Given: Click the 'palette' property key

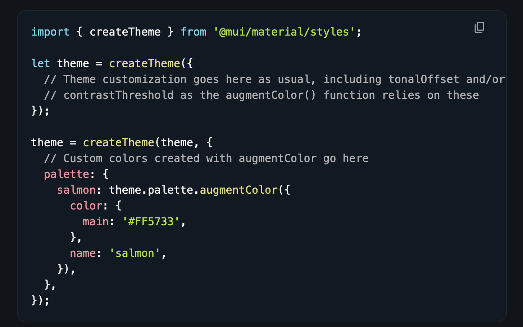Looking at the screenshot, I should point(67,174).
